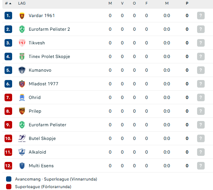Click the form question mark for Multi Esens
The width and height of the screenshot is (213, 190).
[201, 166]
